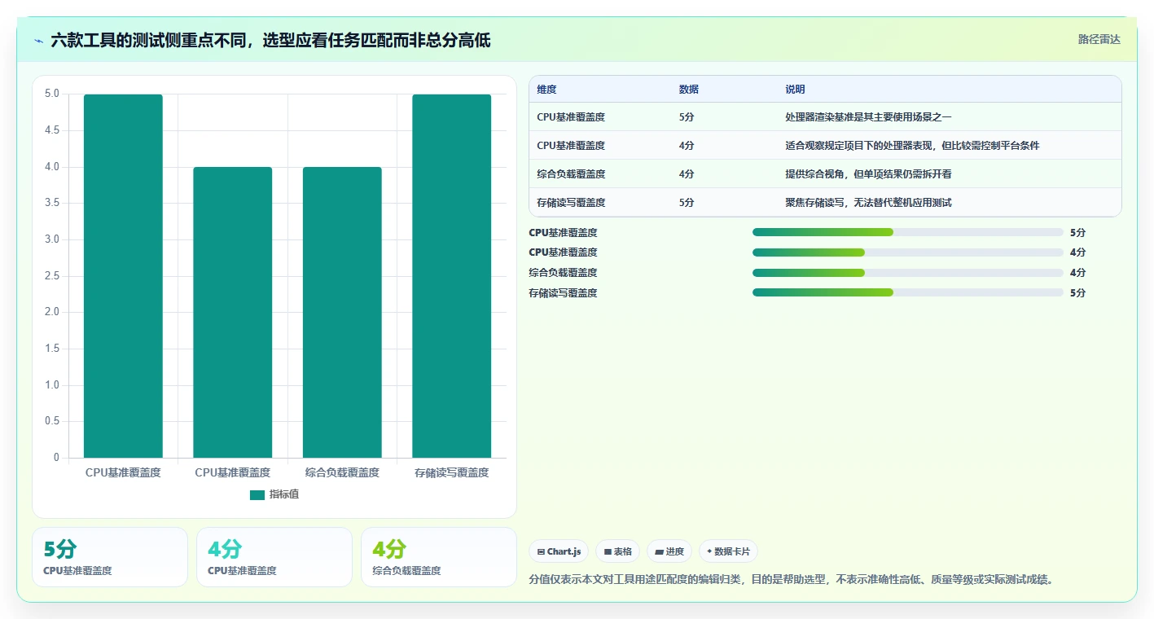Click the 存储读写覆盖度 bar in the chart
The height and width of the screenshot is (619, 1154).
[x=451, y=276]
